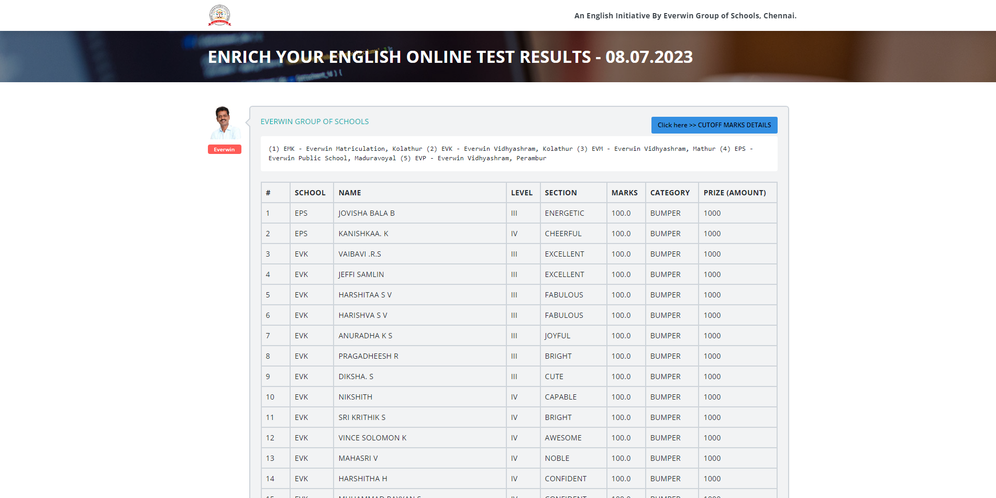This screenshot has width=996, height=498.
Task: Click the header tagline about Everwin Group of Schools, Chennai
Action: pos(685,16)
